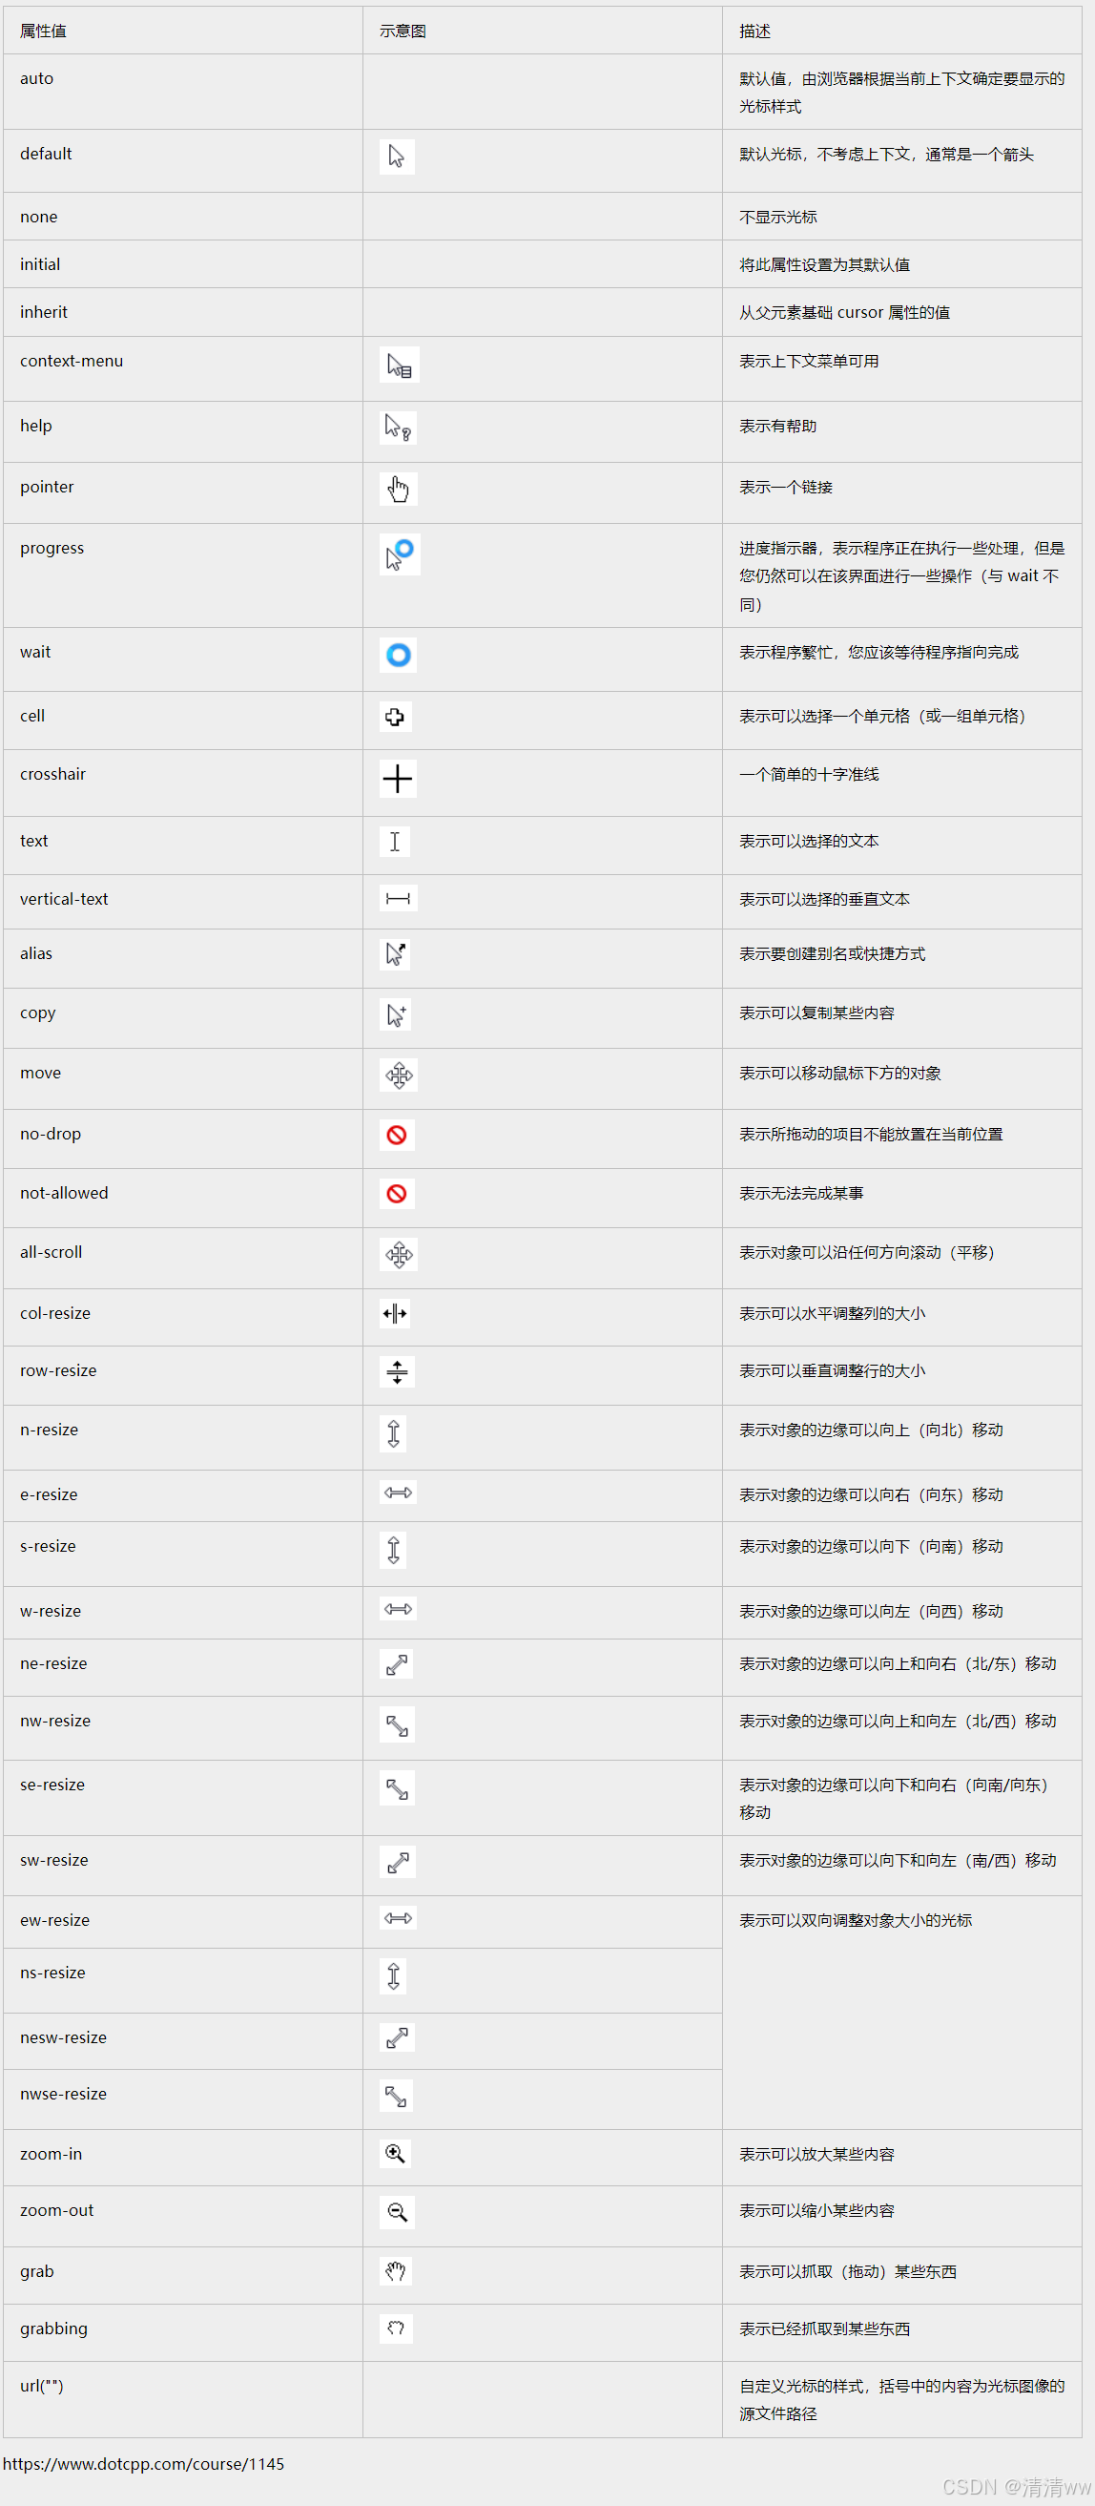Image resolution: width=1095 pixels, height=2506 pixels.
Task: Select the 示意图 column header
Action: (543, 31)
